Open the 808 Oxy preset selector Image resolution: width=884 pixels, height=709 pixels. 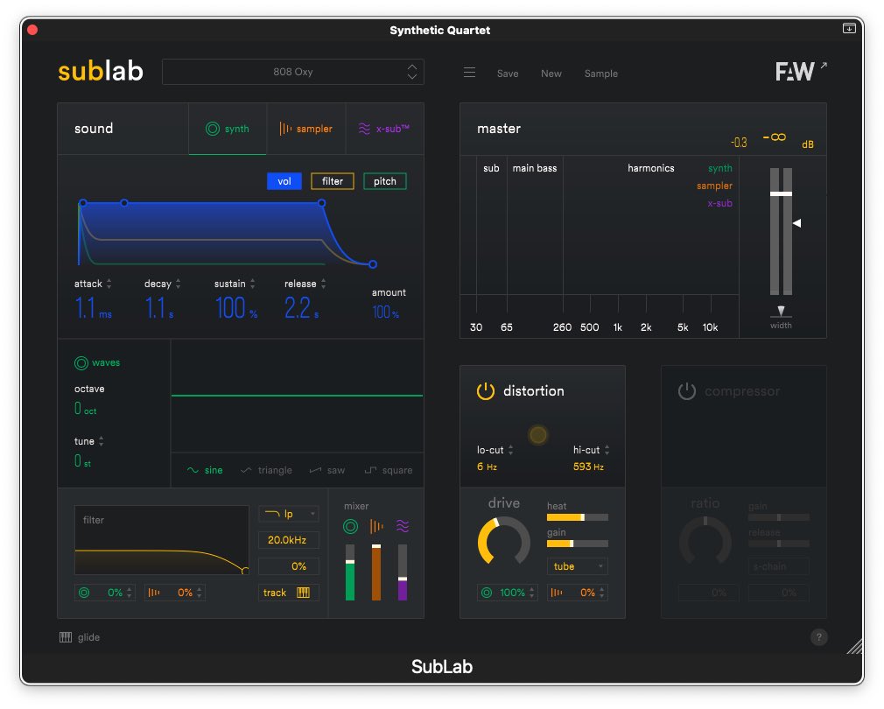coord(293,72)
